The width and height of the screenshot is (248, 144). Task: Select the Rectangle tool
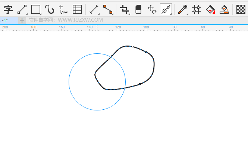(36, 9)
